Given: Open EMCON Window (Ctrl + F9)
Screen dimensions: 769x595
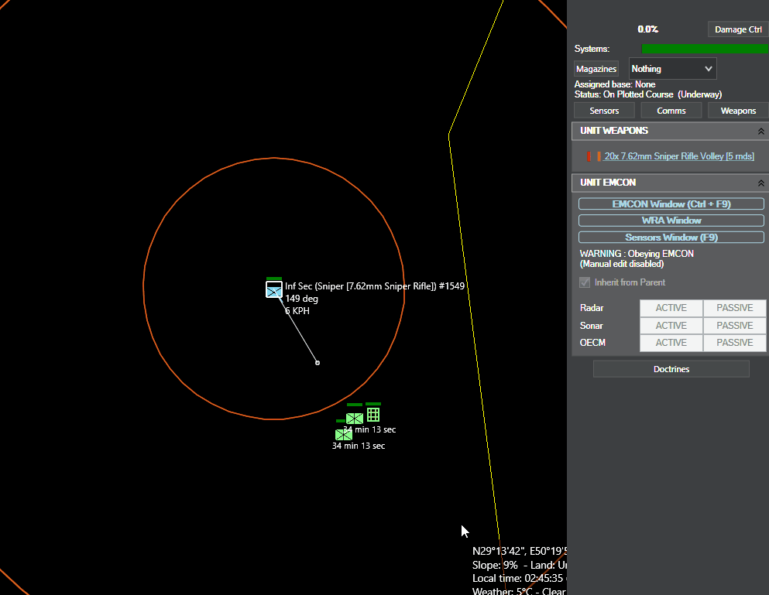Looking at the screenshot, I should (x=671, y=204).
